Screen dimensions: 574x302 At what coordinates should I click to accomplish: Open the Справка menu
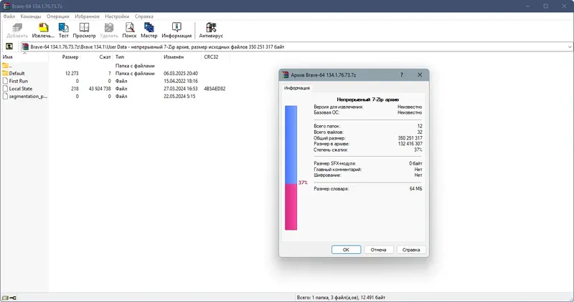coord(144,16)
